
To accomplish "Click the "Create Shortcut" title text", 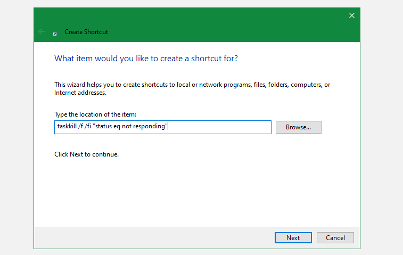I will pos(86,32).
